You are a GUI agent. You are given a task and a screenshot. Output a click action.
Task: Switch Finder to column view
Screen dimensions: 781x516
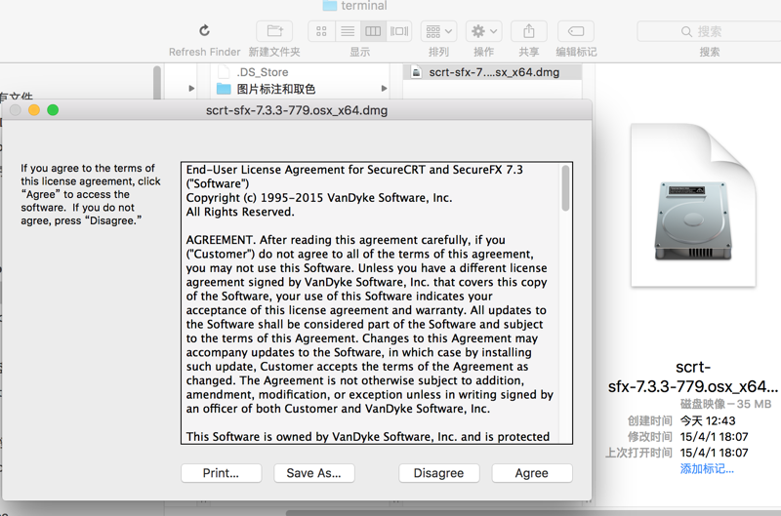(373, 31)
